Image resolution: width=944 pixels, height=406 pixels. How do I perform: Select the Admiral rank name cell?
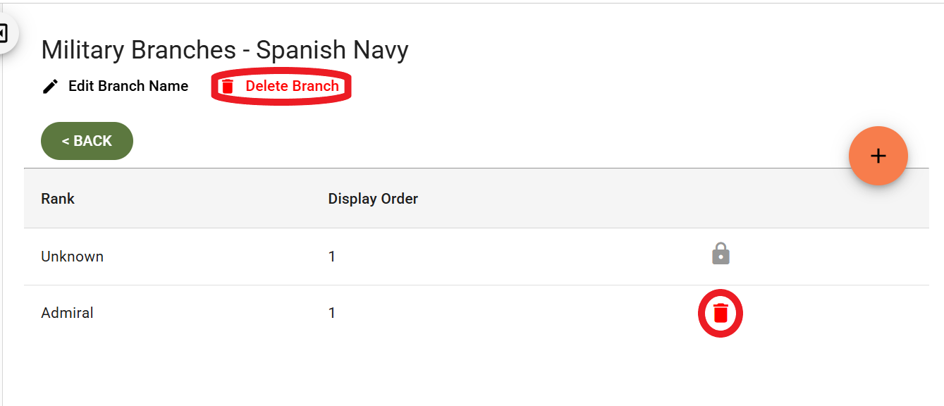pos(67,313)
